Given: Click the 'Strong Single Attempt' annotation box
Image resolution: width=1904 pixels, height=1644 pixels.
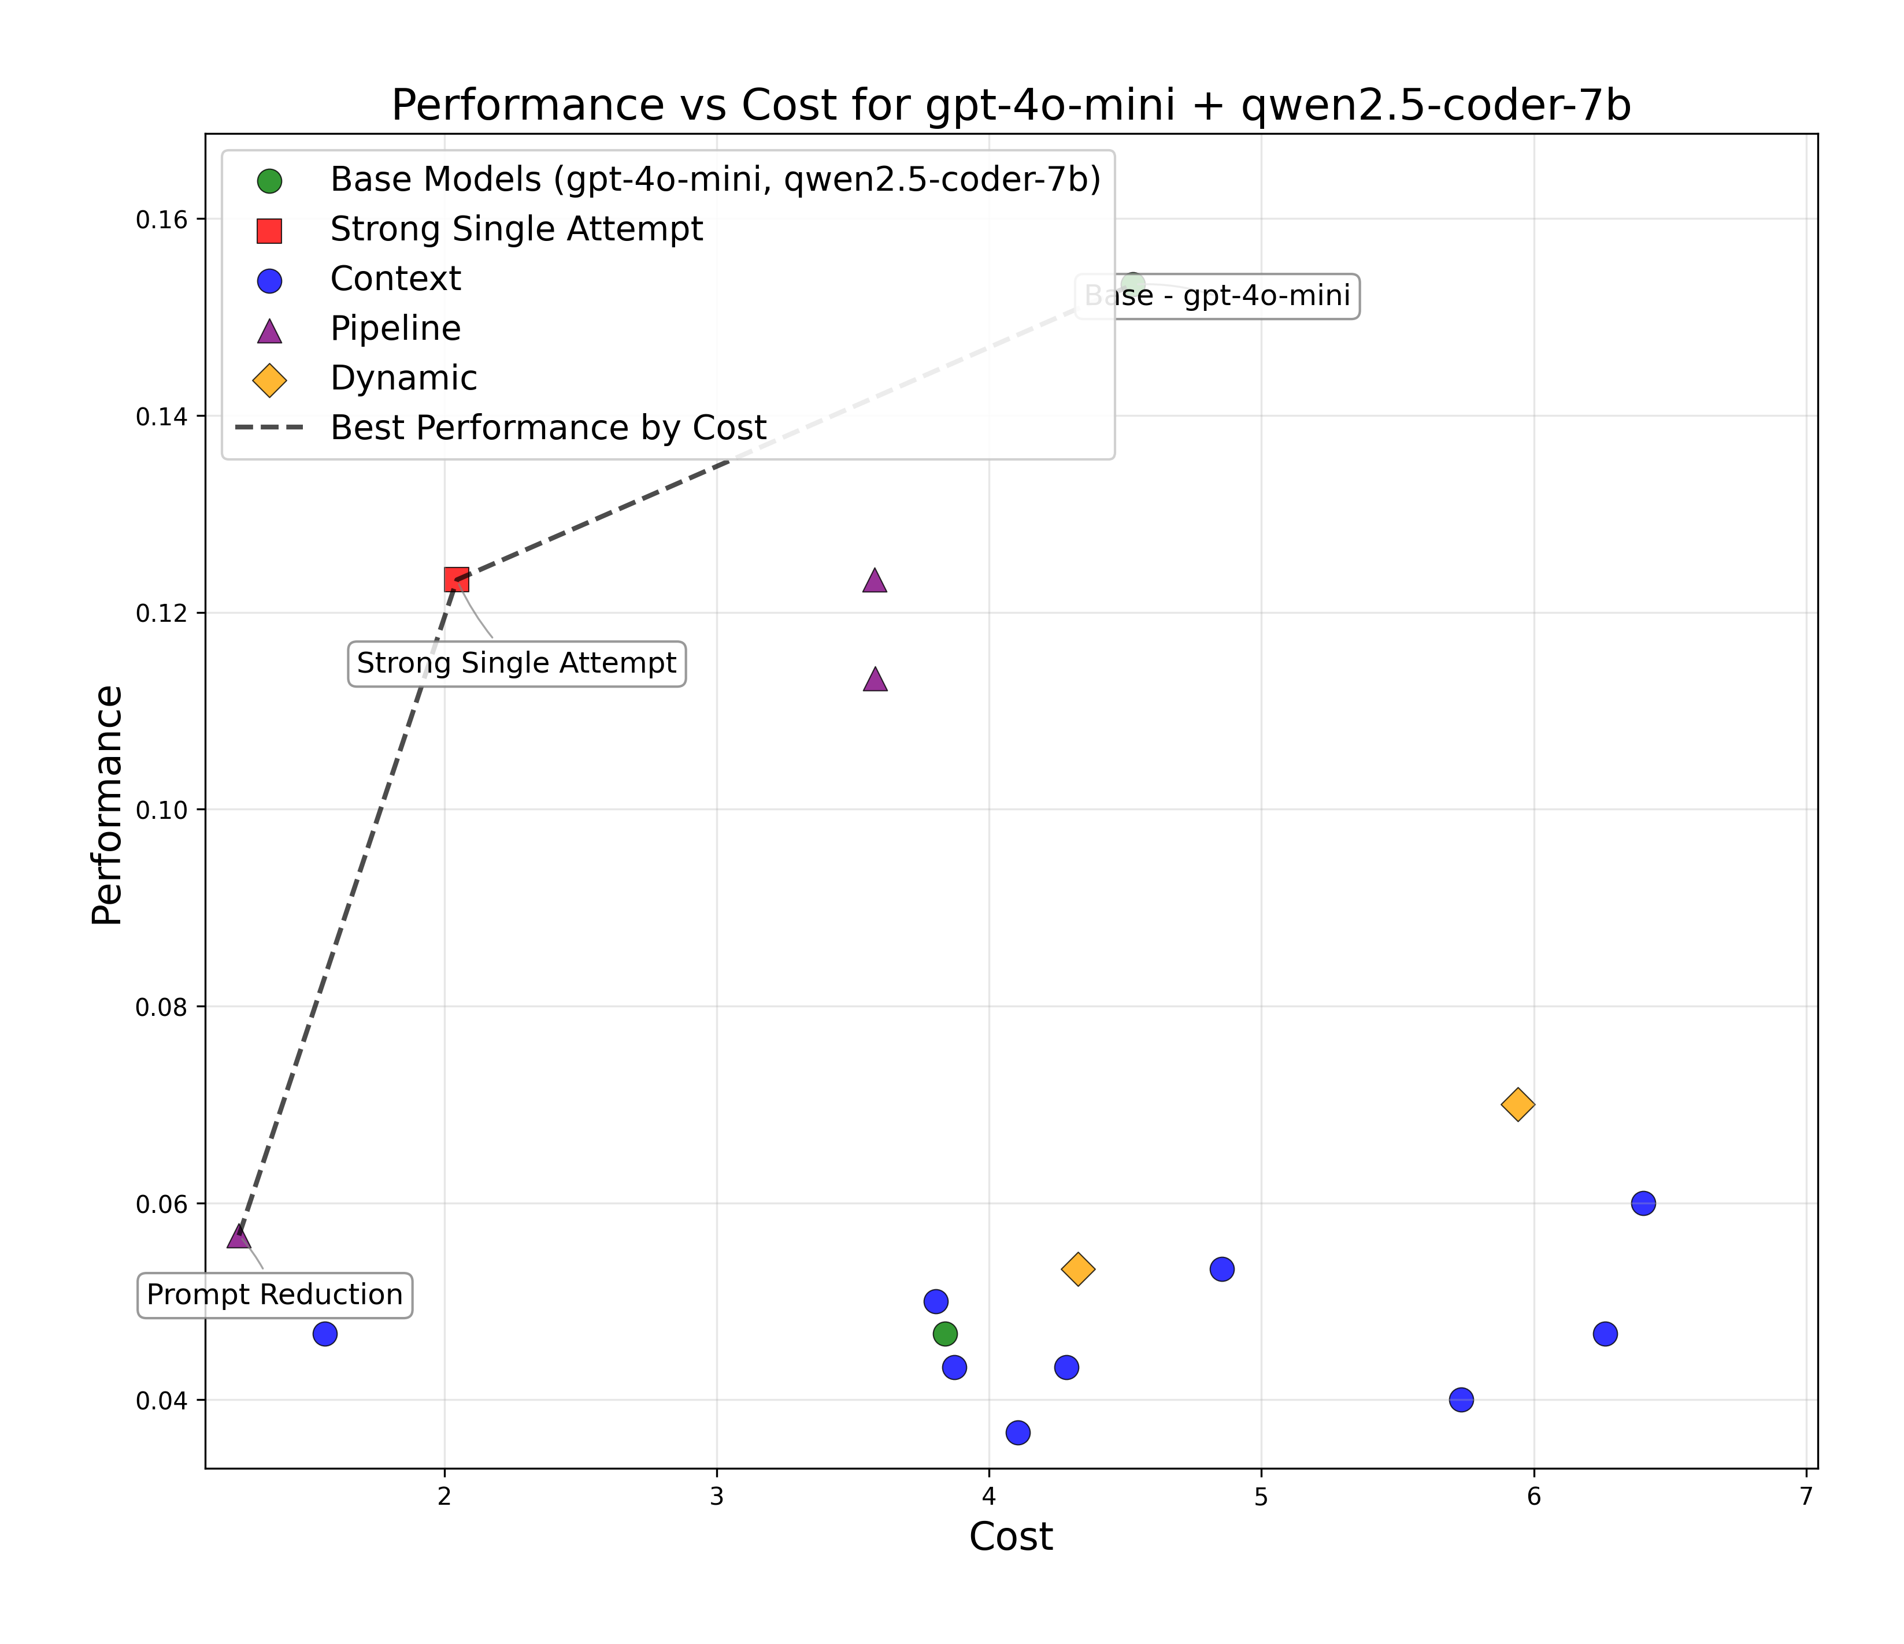Looking at the screenshot, I should click(x=516, y=663).
